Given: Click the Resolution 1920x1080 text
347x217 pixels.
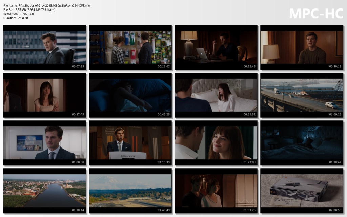Looking at the screenshot, I should tap(19, 14).
